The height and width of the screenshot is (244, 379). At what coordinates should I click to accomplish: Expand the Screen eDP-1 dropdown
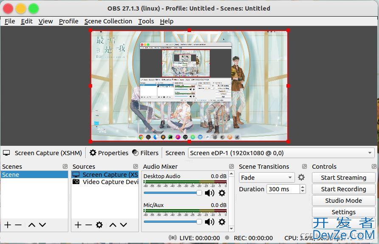click(281, 153)
